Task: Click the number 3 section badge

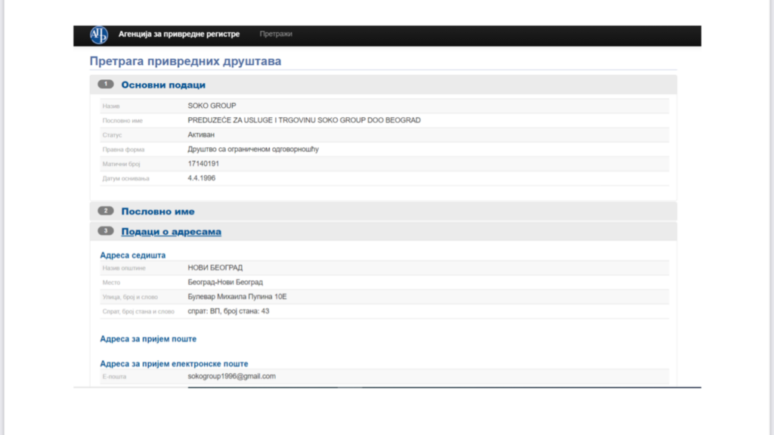Action: 107,231
